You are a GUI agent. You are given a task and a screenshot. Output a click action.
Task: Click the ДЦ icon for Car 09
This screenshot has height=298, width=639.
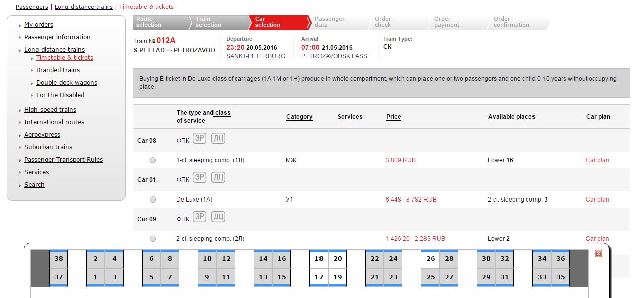pyautogui.click(x=218, y=216)
